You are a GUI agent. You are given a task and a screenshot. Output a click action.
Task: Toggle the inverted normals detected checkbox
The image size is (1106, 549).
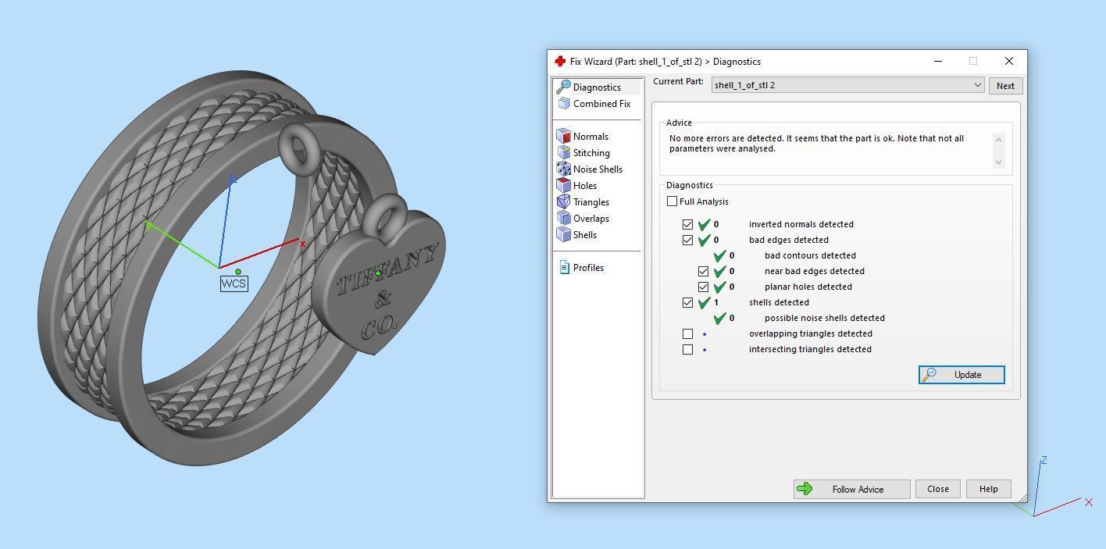pyautogui.click(x=687, y=224)
